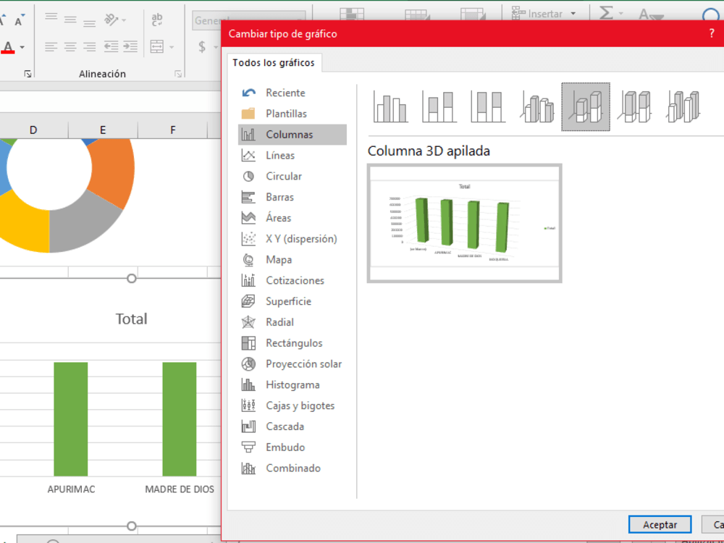Image resolution: width=724 pixels, height=543 pixels.
Task: Click the 3D stacked column preview thumbnail
Action: click(x=465, y=223)
